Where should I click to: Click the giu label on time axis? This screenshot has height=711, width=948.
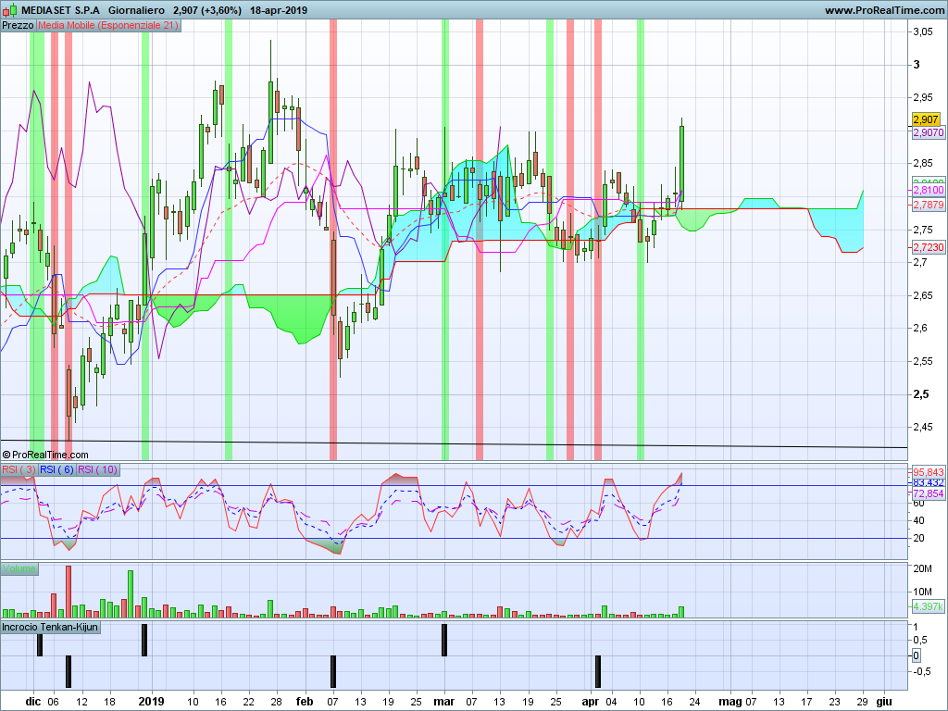coord(884,702)
